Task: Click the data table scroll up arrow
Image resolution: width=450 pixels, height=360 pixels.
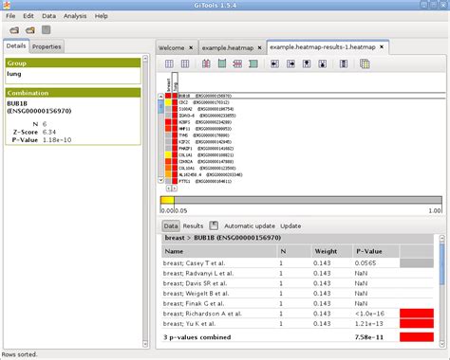Action: (x=442, y=239)
